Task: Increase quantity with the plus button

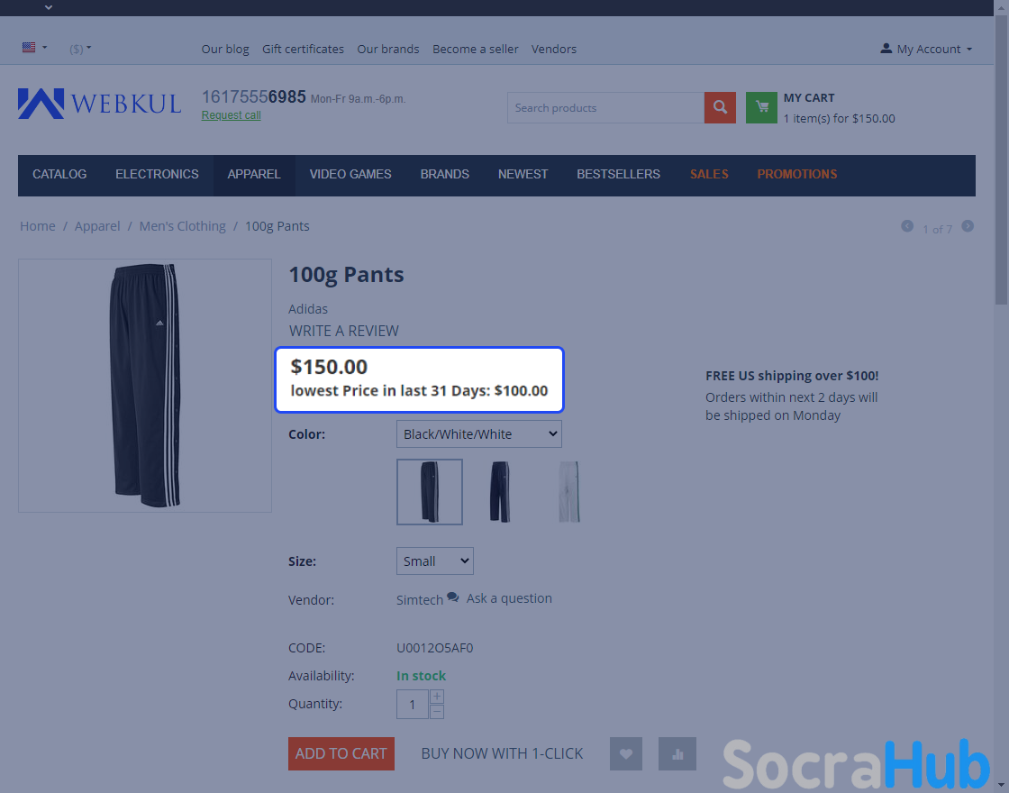Action: point(436,697)
